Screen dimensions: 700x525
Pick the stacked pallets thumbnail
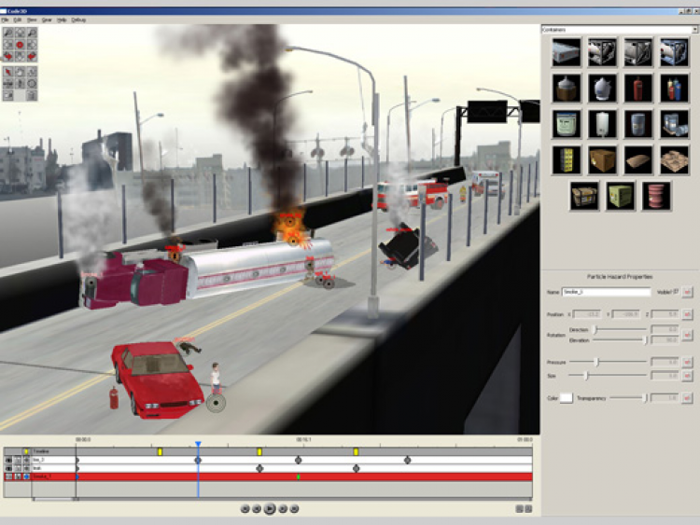coord(675,159)
